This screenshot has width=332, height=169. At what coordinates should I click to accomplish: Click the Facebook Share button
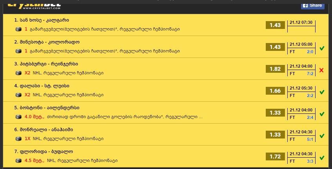[312, 5]
